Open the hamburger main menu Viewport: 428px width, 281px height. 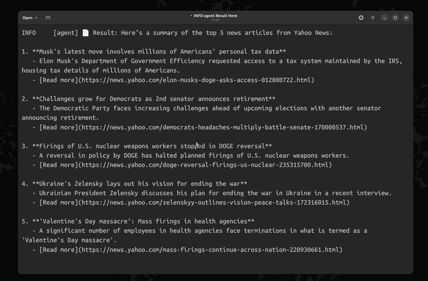[373, 18]
